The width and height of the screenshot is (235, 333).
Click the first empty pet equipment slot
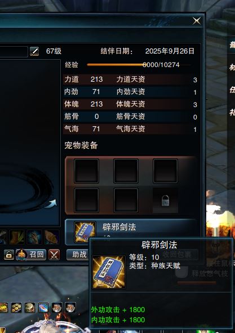pyautogui.click(x=86, y=171)
